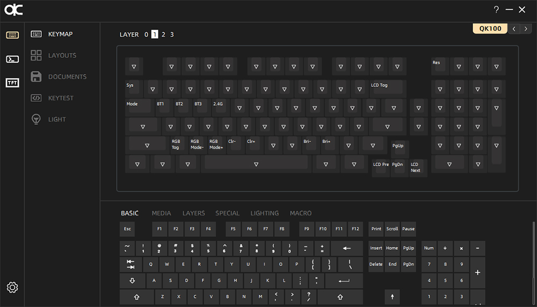Pick the Esc keycode
This screenshot has width=537, height=307.
(127, 229)
